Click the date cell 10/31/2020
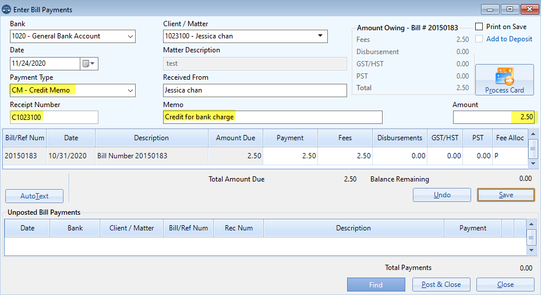Screen dimensions: 541x295 pyautogui.click(x=70, y=156)
